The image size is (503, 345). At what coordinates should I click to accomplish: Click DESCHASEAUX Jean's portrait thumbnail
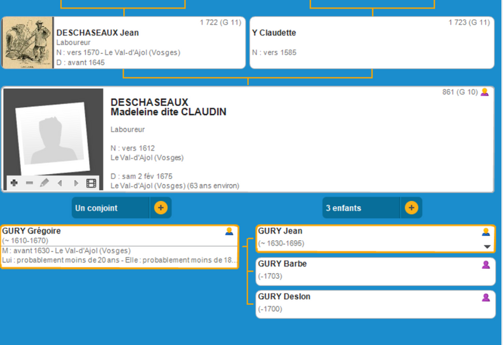point(28,43)
